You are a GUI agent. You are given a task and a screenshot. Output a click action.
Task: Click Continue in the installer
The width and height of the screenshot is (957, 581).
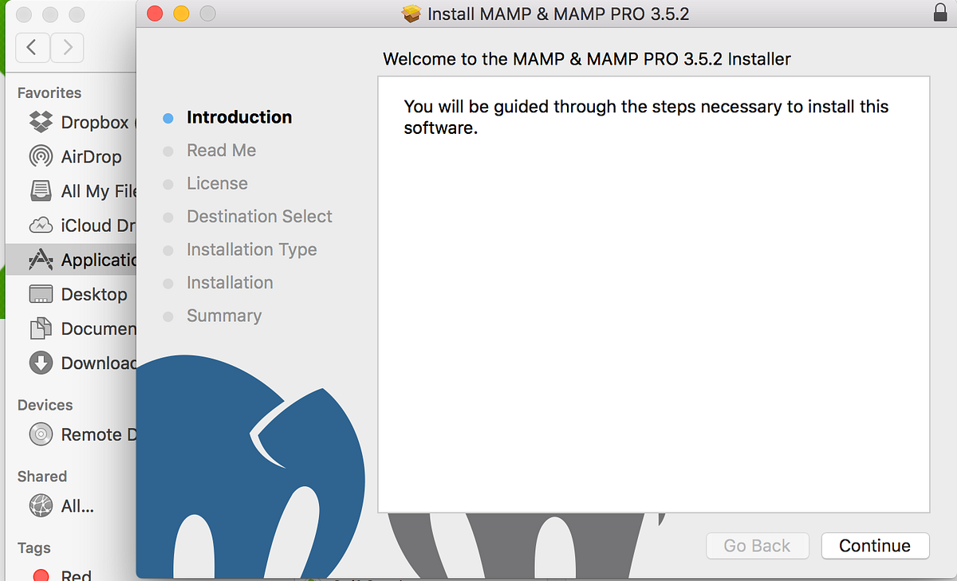874,546
